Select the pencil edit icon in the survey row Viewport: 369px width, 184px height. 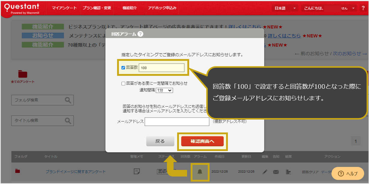pyautogui.click(x=265, y=172)
